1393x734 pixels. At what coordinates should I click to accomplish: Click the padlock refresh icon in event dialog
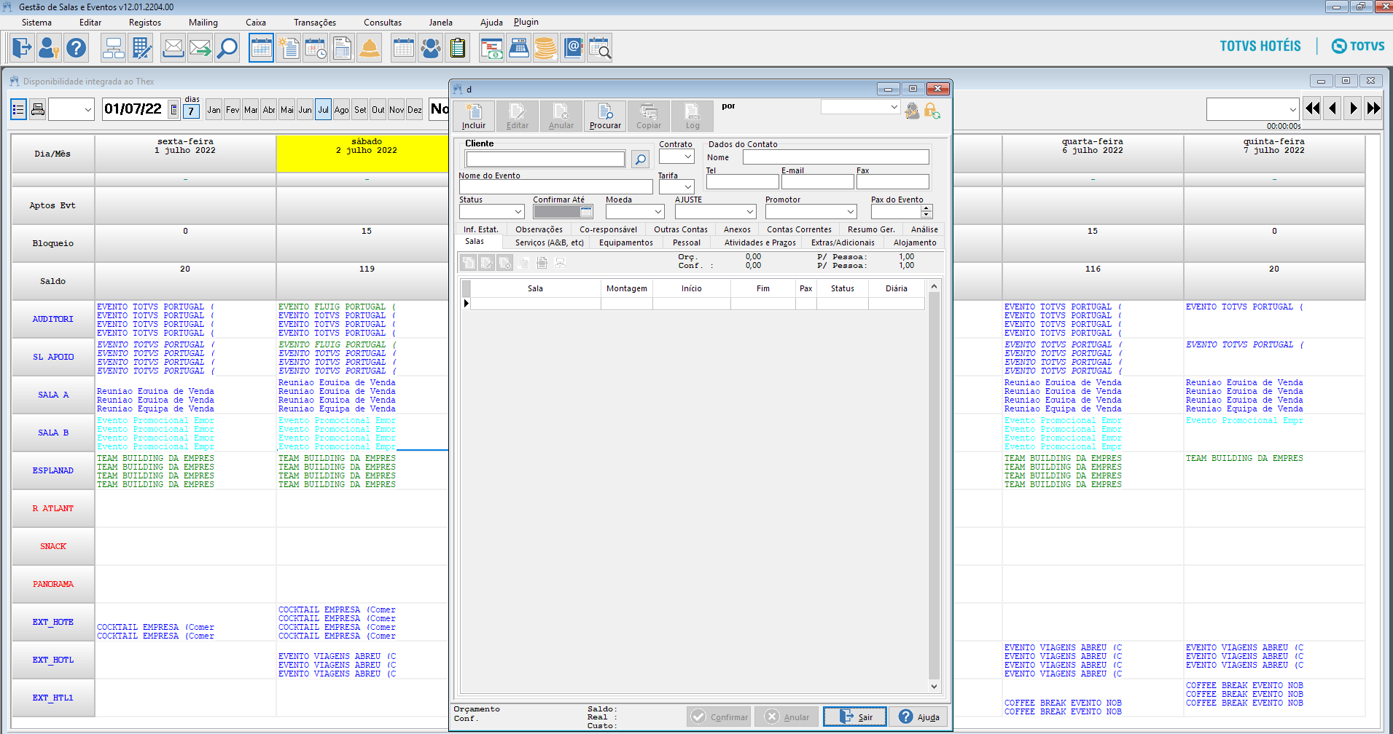click(x=932, y=111)
